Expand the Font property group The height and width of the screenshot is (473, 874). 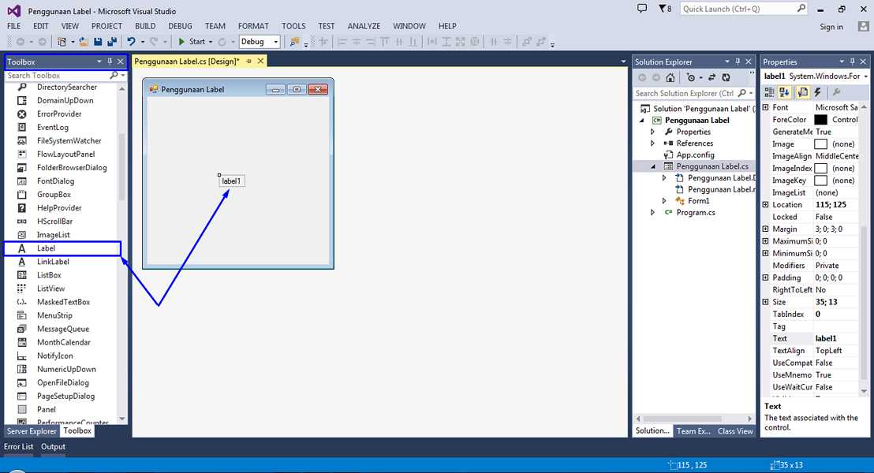tap(765, 107)
